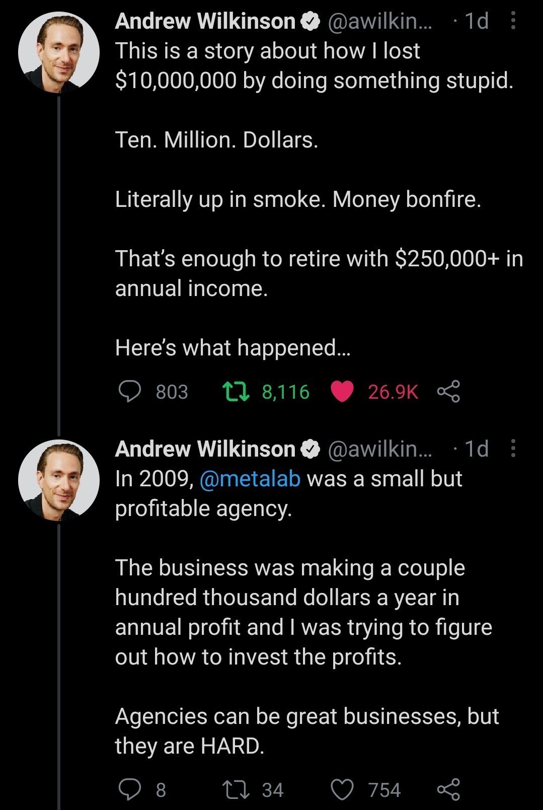Image resolution: width=543 pixels, height=810 pixels.
Task: Retweet the second tweet with 34 retweets
Action: 236,789
